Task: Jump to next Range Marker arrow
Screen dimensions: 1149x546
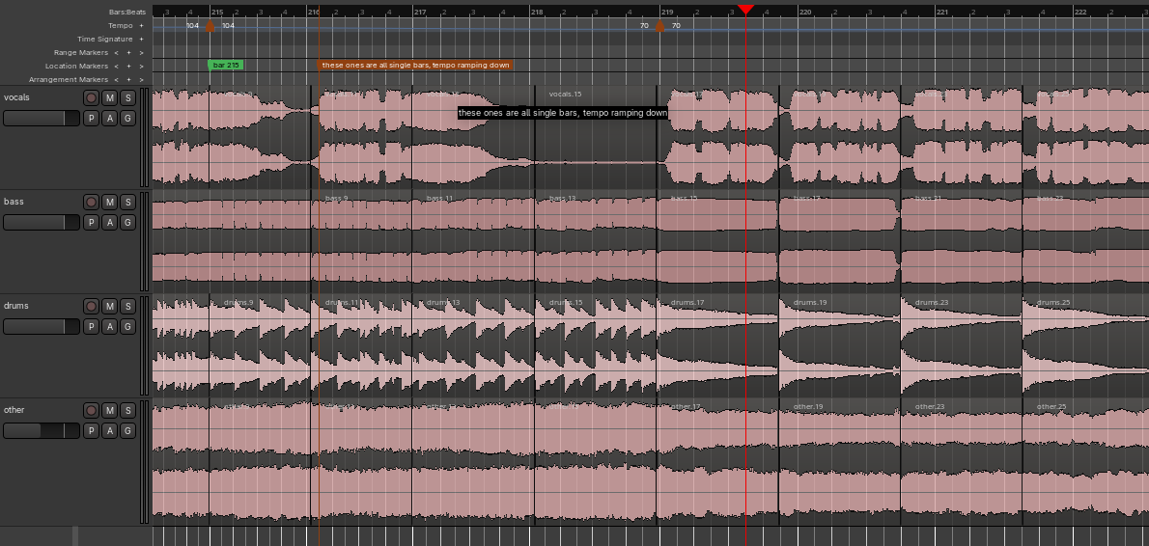Action: [x=141, y=53]
